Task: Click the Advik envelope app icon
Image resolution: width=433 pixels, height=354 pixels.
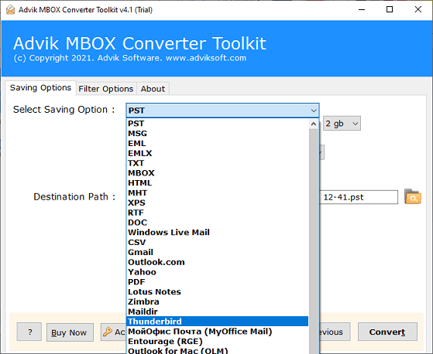Action: coord(10,9)
